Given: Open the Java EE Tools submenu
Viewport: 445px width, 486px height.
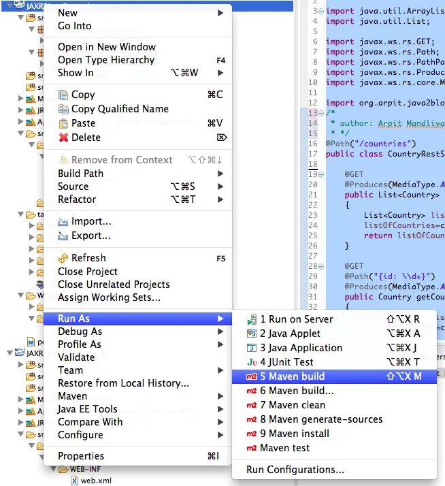Looking at the screenshot, I should pyautogui.click(x=137, y=409).
